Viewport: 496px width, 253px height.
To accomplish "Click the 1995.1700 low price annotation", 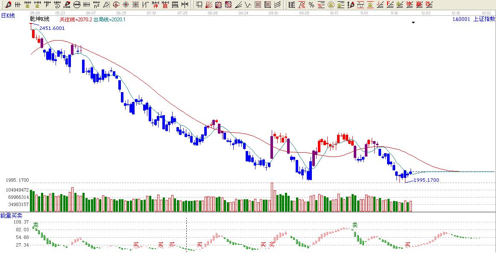I will coord(426,180).
